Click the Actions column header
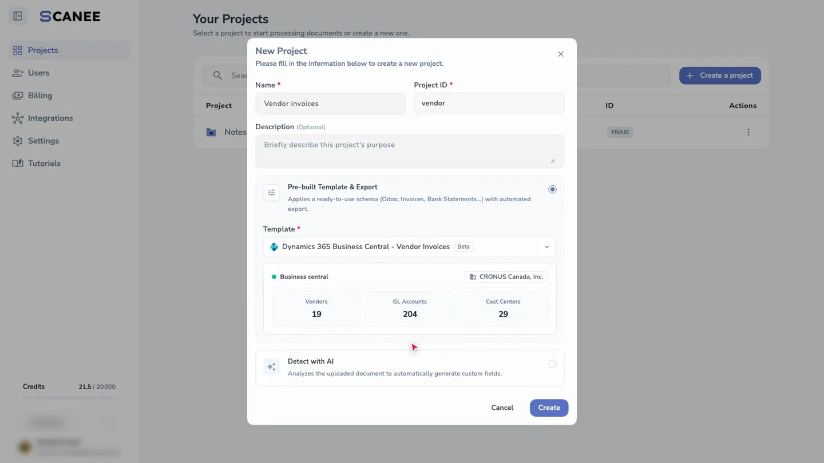The width and height of the screenshot is (824, 463). (x=743, y=106)
